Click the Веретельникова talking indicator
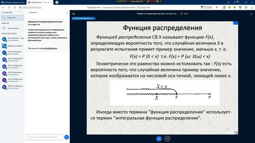The width and height of the screenshot is (255, 143). tap(83, 18)
